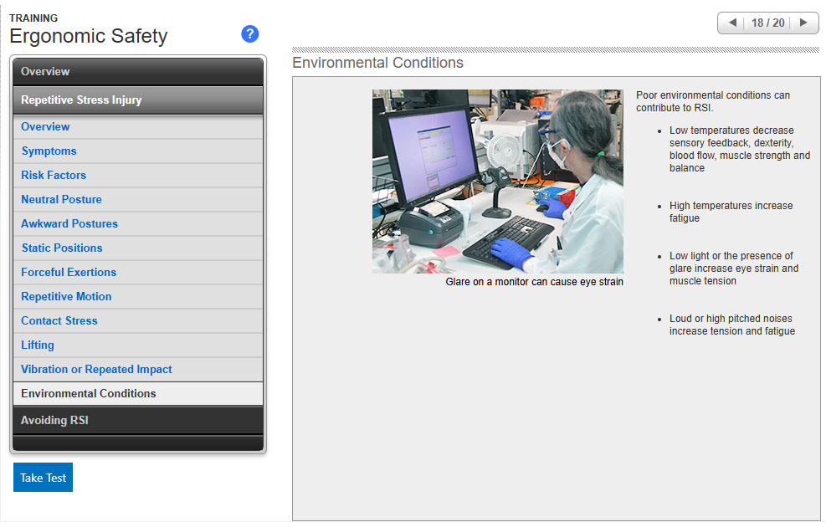The height and width of the screenshot is (527, 826).
Task: Open the Overview topic under Repetitive Stress Injury
Action: [x=45, y=127]
